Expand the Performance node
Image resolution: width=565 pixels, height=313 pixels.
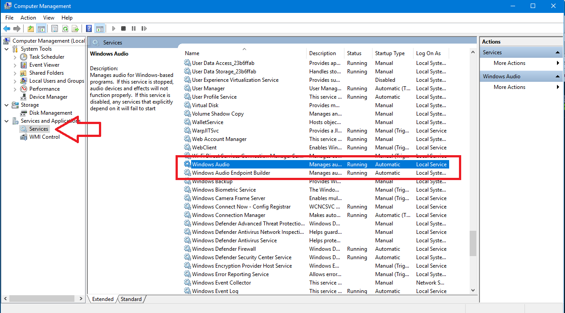tap(15, 89)
